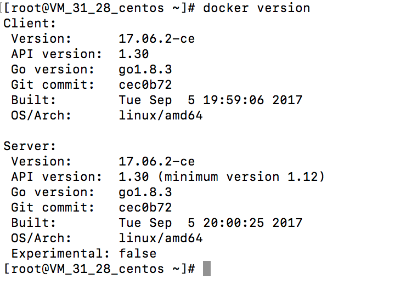Click Client built time 19:59:06

[x=233, y=100]
